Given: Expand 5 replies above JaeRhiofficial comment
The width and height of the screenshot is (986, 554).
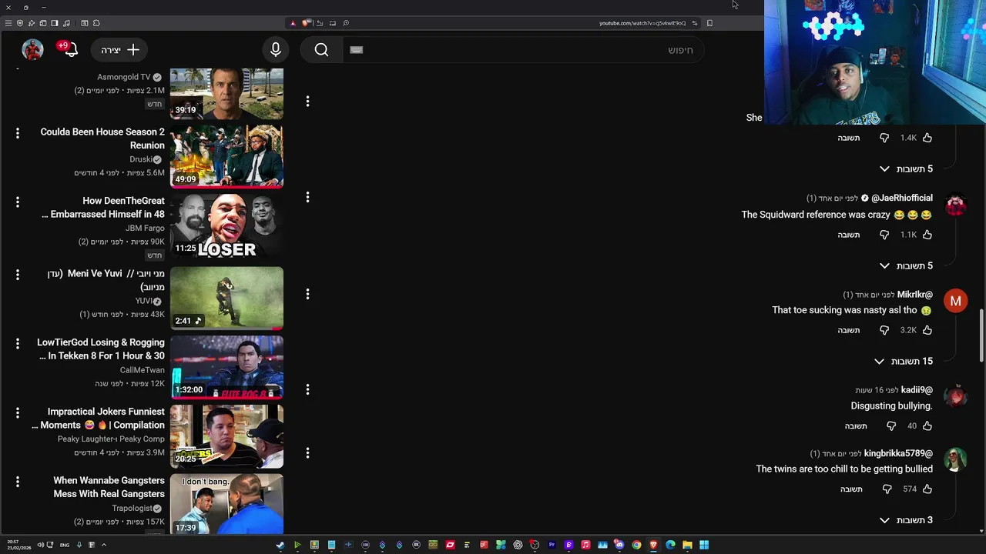Looking at the screenshot, I should point(906,169).
